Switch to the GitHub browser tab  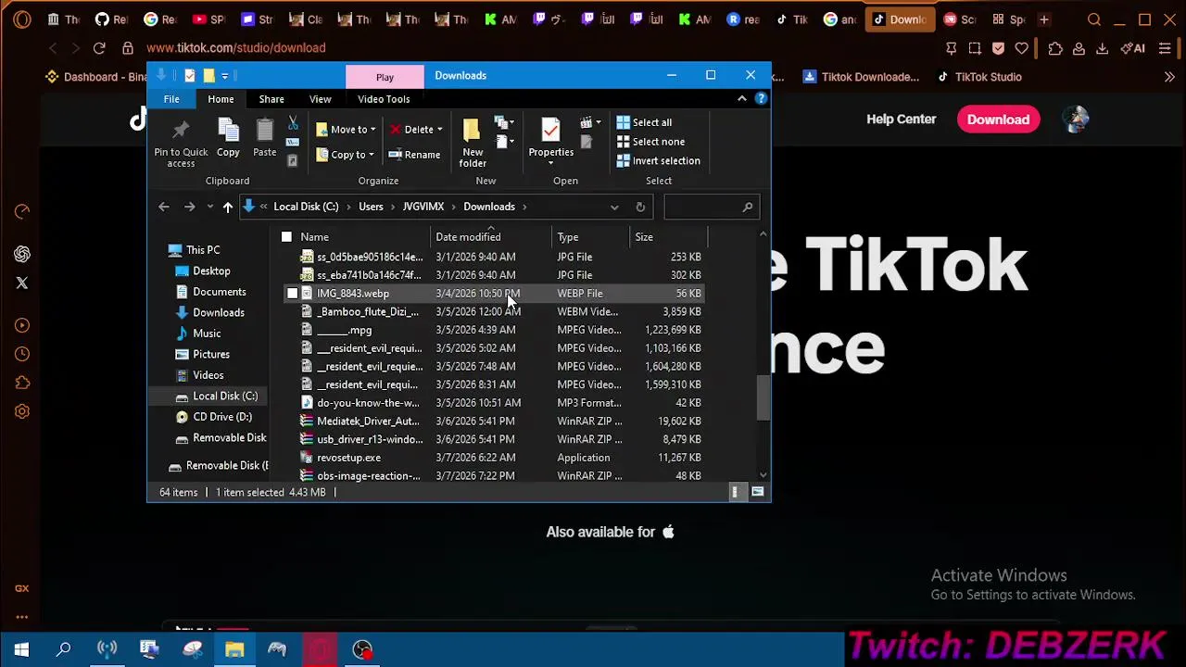[112, 19]
